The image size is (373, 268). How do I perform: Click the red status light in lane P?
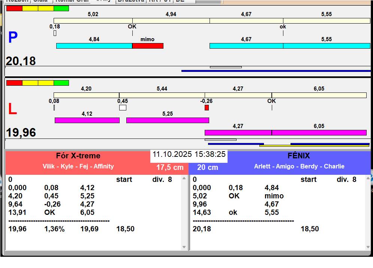(14, 8)
